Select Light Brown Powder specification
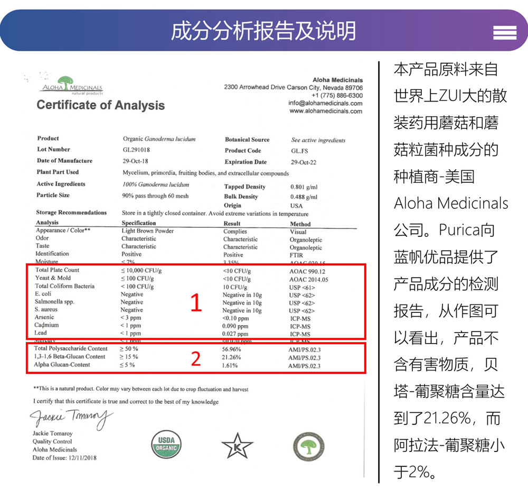528x489 pixels. [148, 231]
